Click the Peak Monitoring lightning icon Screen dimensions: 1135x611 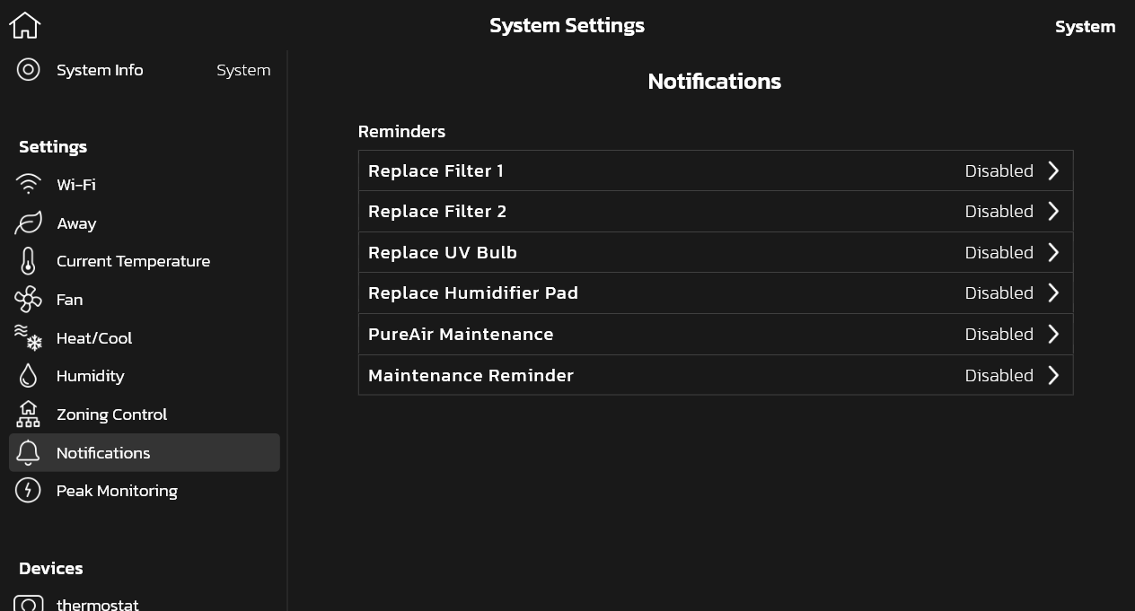(x=28, y=491)
